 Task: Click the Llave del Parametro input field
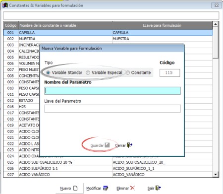tap(112, 109)
